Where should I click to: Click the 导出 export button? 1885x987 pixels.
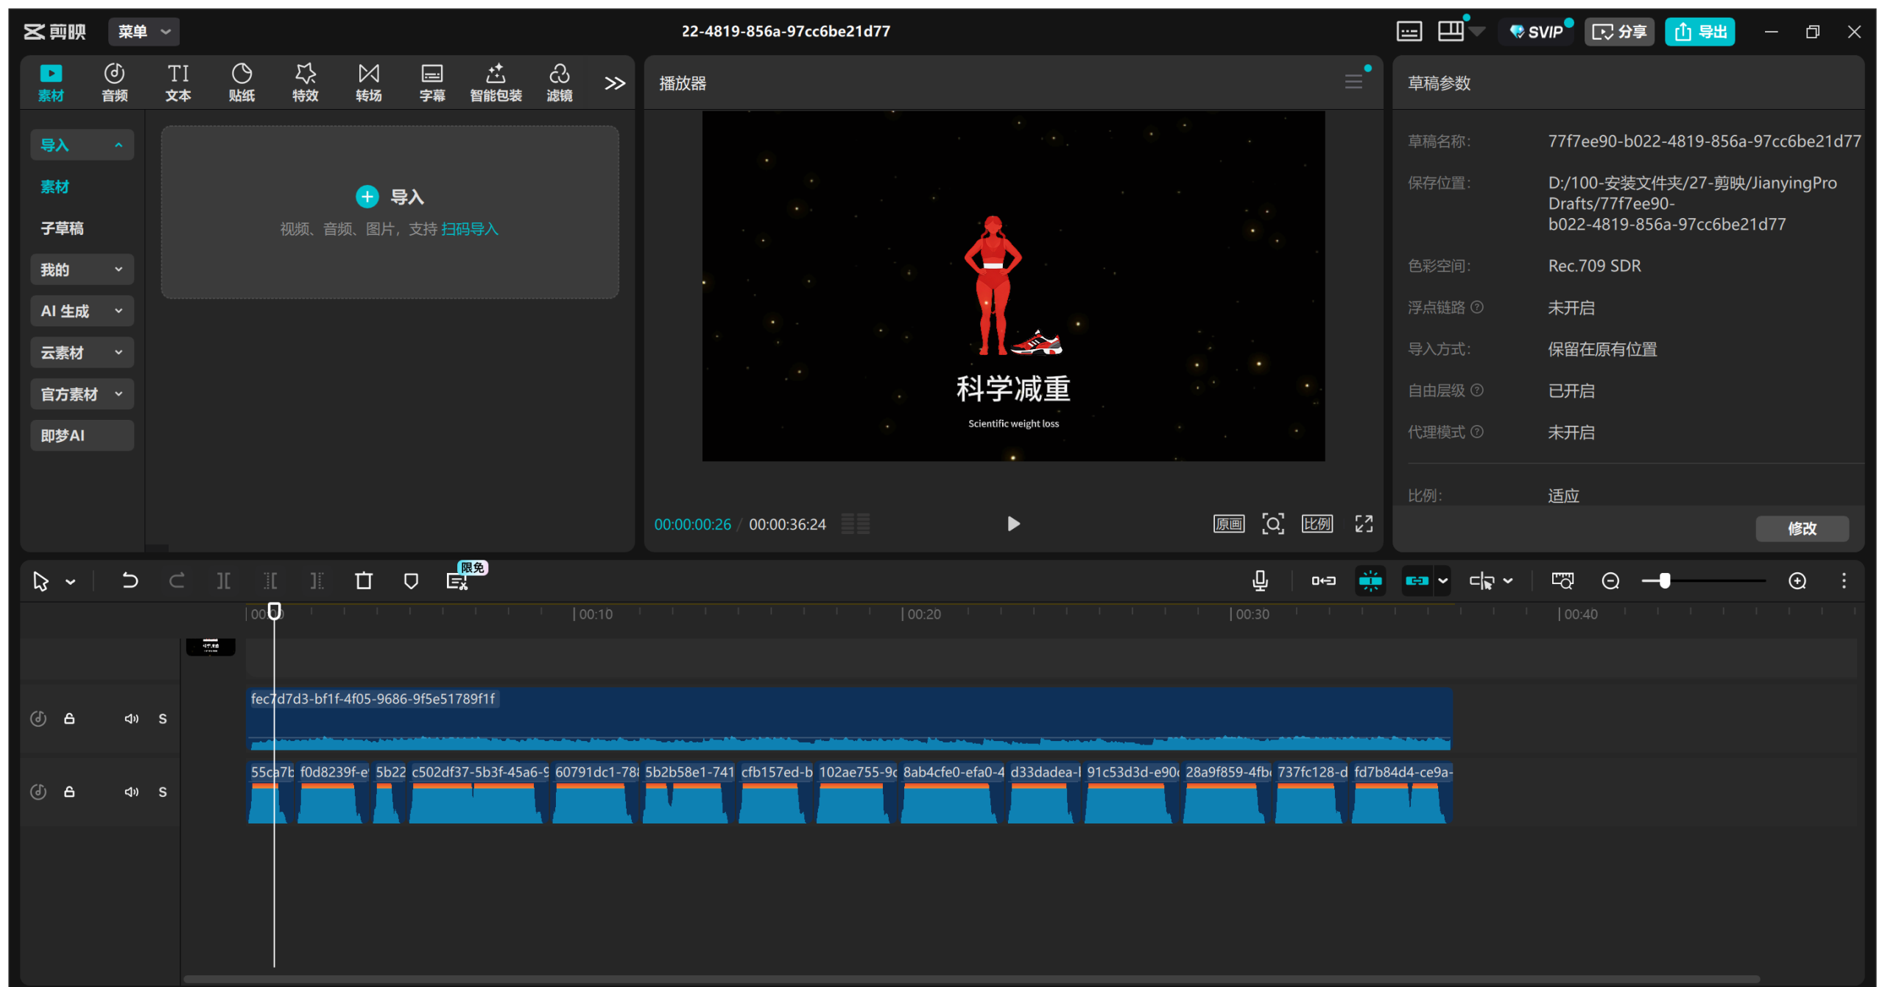tap(1700, 32)
